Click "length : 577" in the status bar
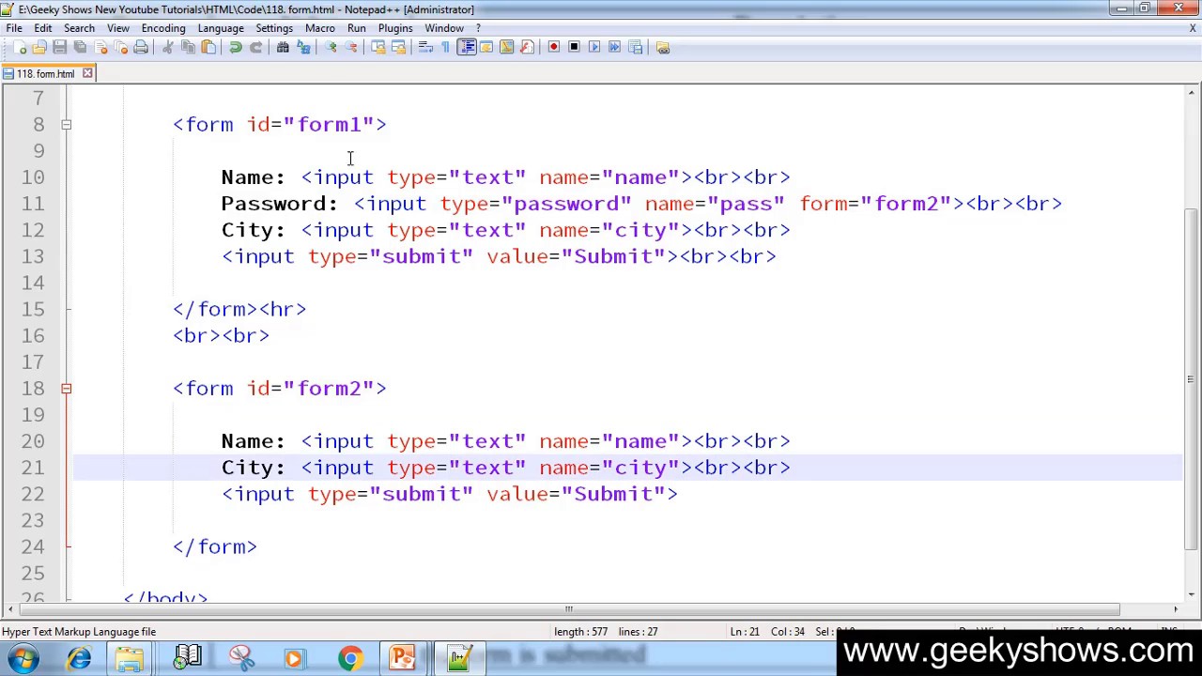 point(582,632)
